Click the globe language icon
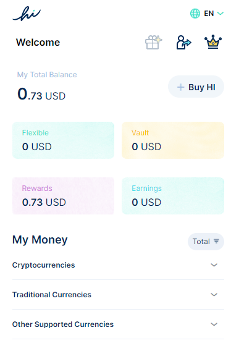This screenshot has width=231, height=343. pyautogui.click(x=195, y=14)
